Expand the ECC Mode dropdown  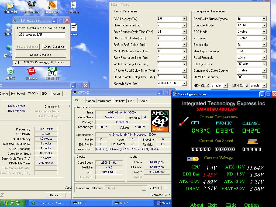tap(264, 32)
